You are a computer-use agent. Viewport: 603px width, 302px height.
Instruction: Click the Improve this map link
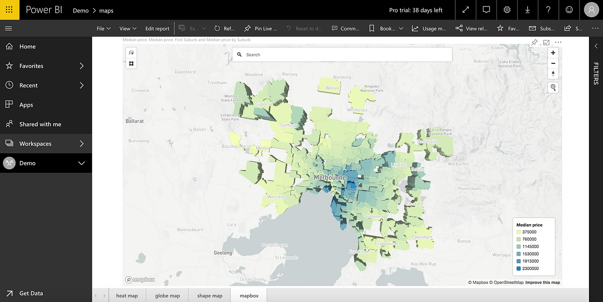click(542, 282)
